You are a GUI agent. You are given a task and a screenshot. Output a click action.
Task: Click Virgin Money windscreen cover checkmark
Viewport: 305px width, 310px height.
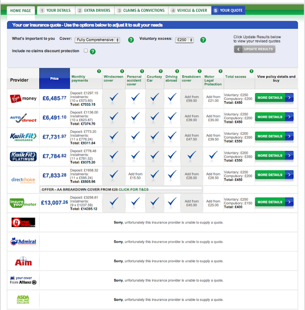tap(114, 97)
